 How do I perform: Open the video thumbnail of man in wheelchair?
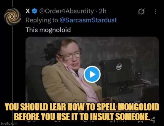click(x=92, y=70)
